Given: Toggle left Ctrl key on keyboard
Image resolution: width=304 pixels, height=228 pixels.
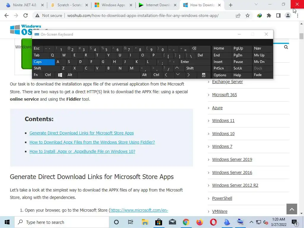Looking at the screenshot, I should (49, 75).
